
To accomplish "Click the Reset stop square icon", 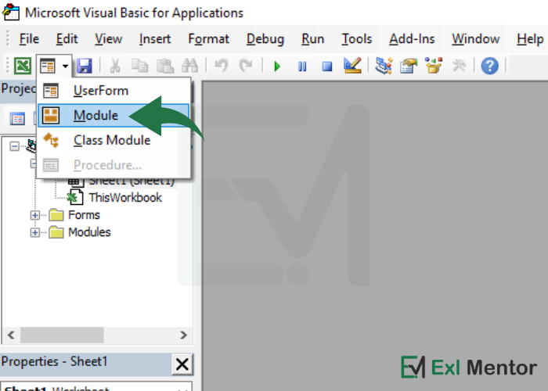I will click(327, 66).
